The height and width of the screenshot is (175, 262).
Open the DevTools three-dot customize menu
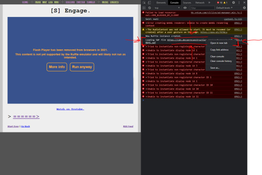239,2
